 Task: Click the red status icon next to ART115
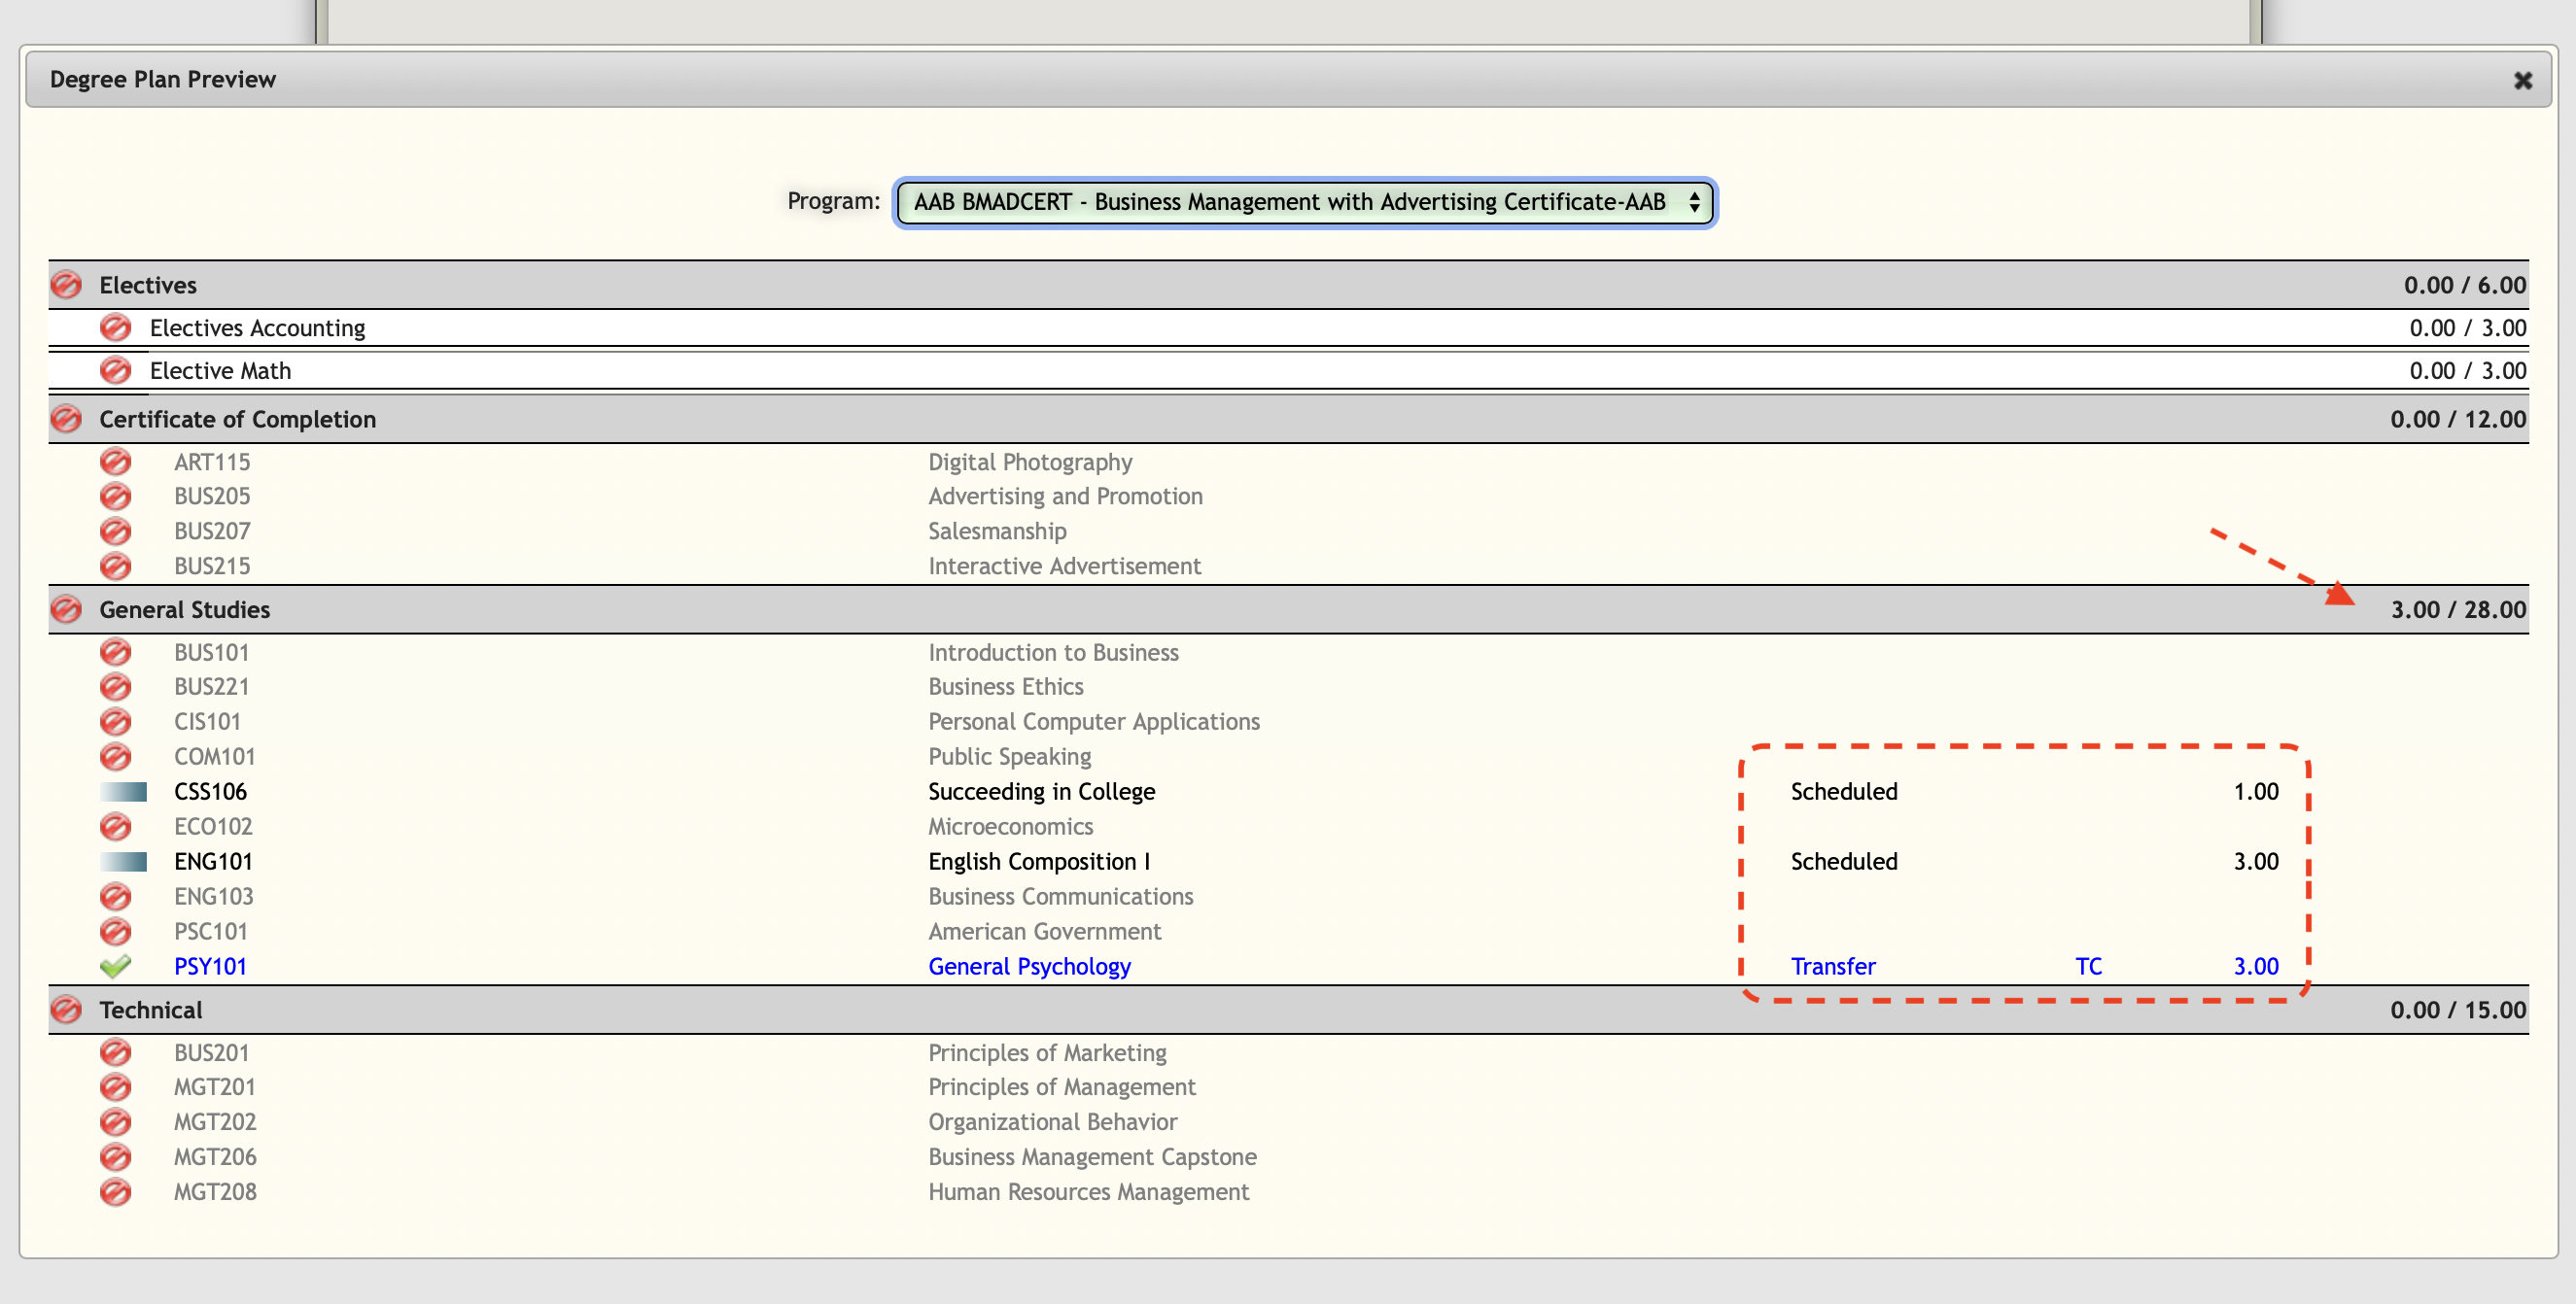115,462
